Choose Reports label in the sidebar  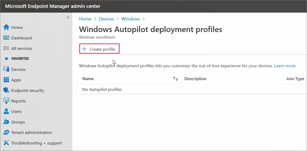(x=18, y=101)
